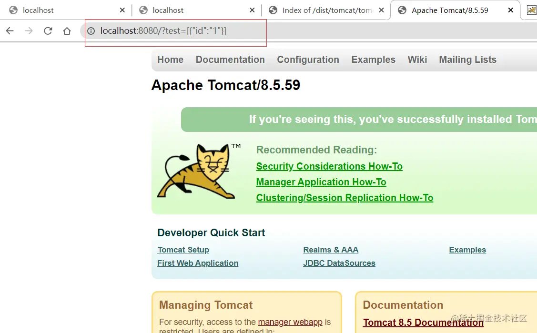Open the partially visible tab with the cat favicon
This screenshot has height=333, width=537.
pos(531,10)
